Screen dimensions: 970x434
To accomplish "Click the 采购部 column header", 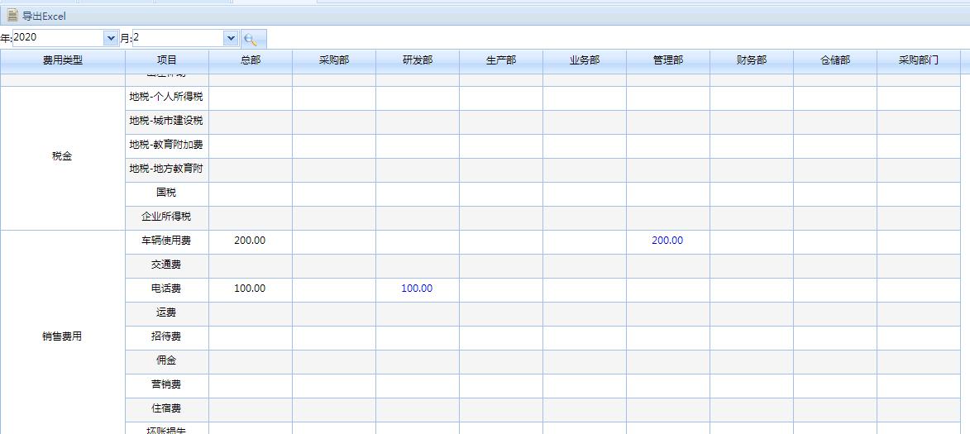I will click(334, 60).
